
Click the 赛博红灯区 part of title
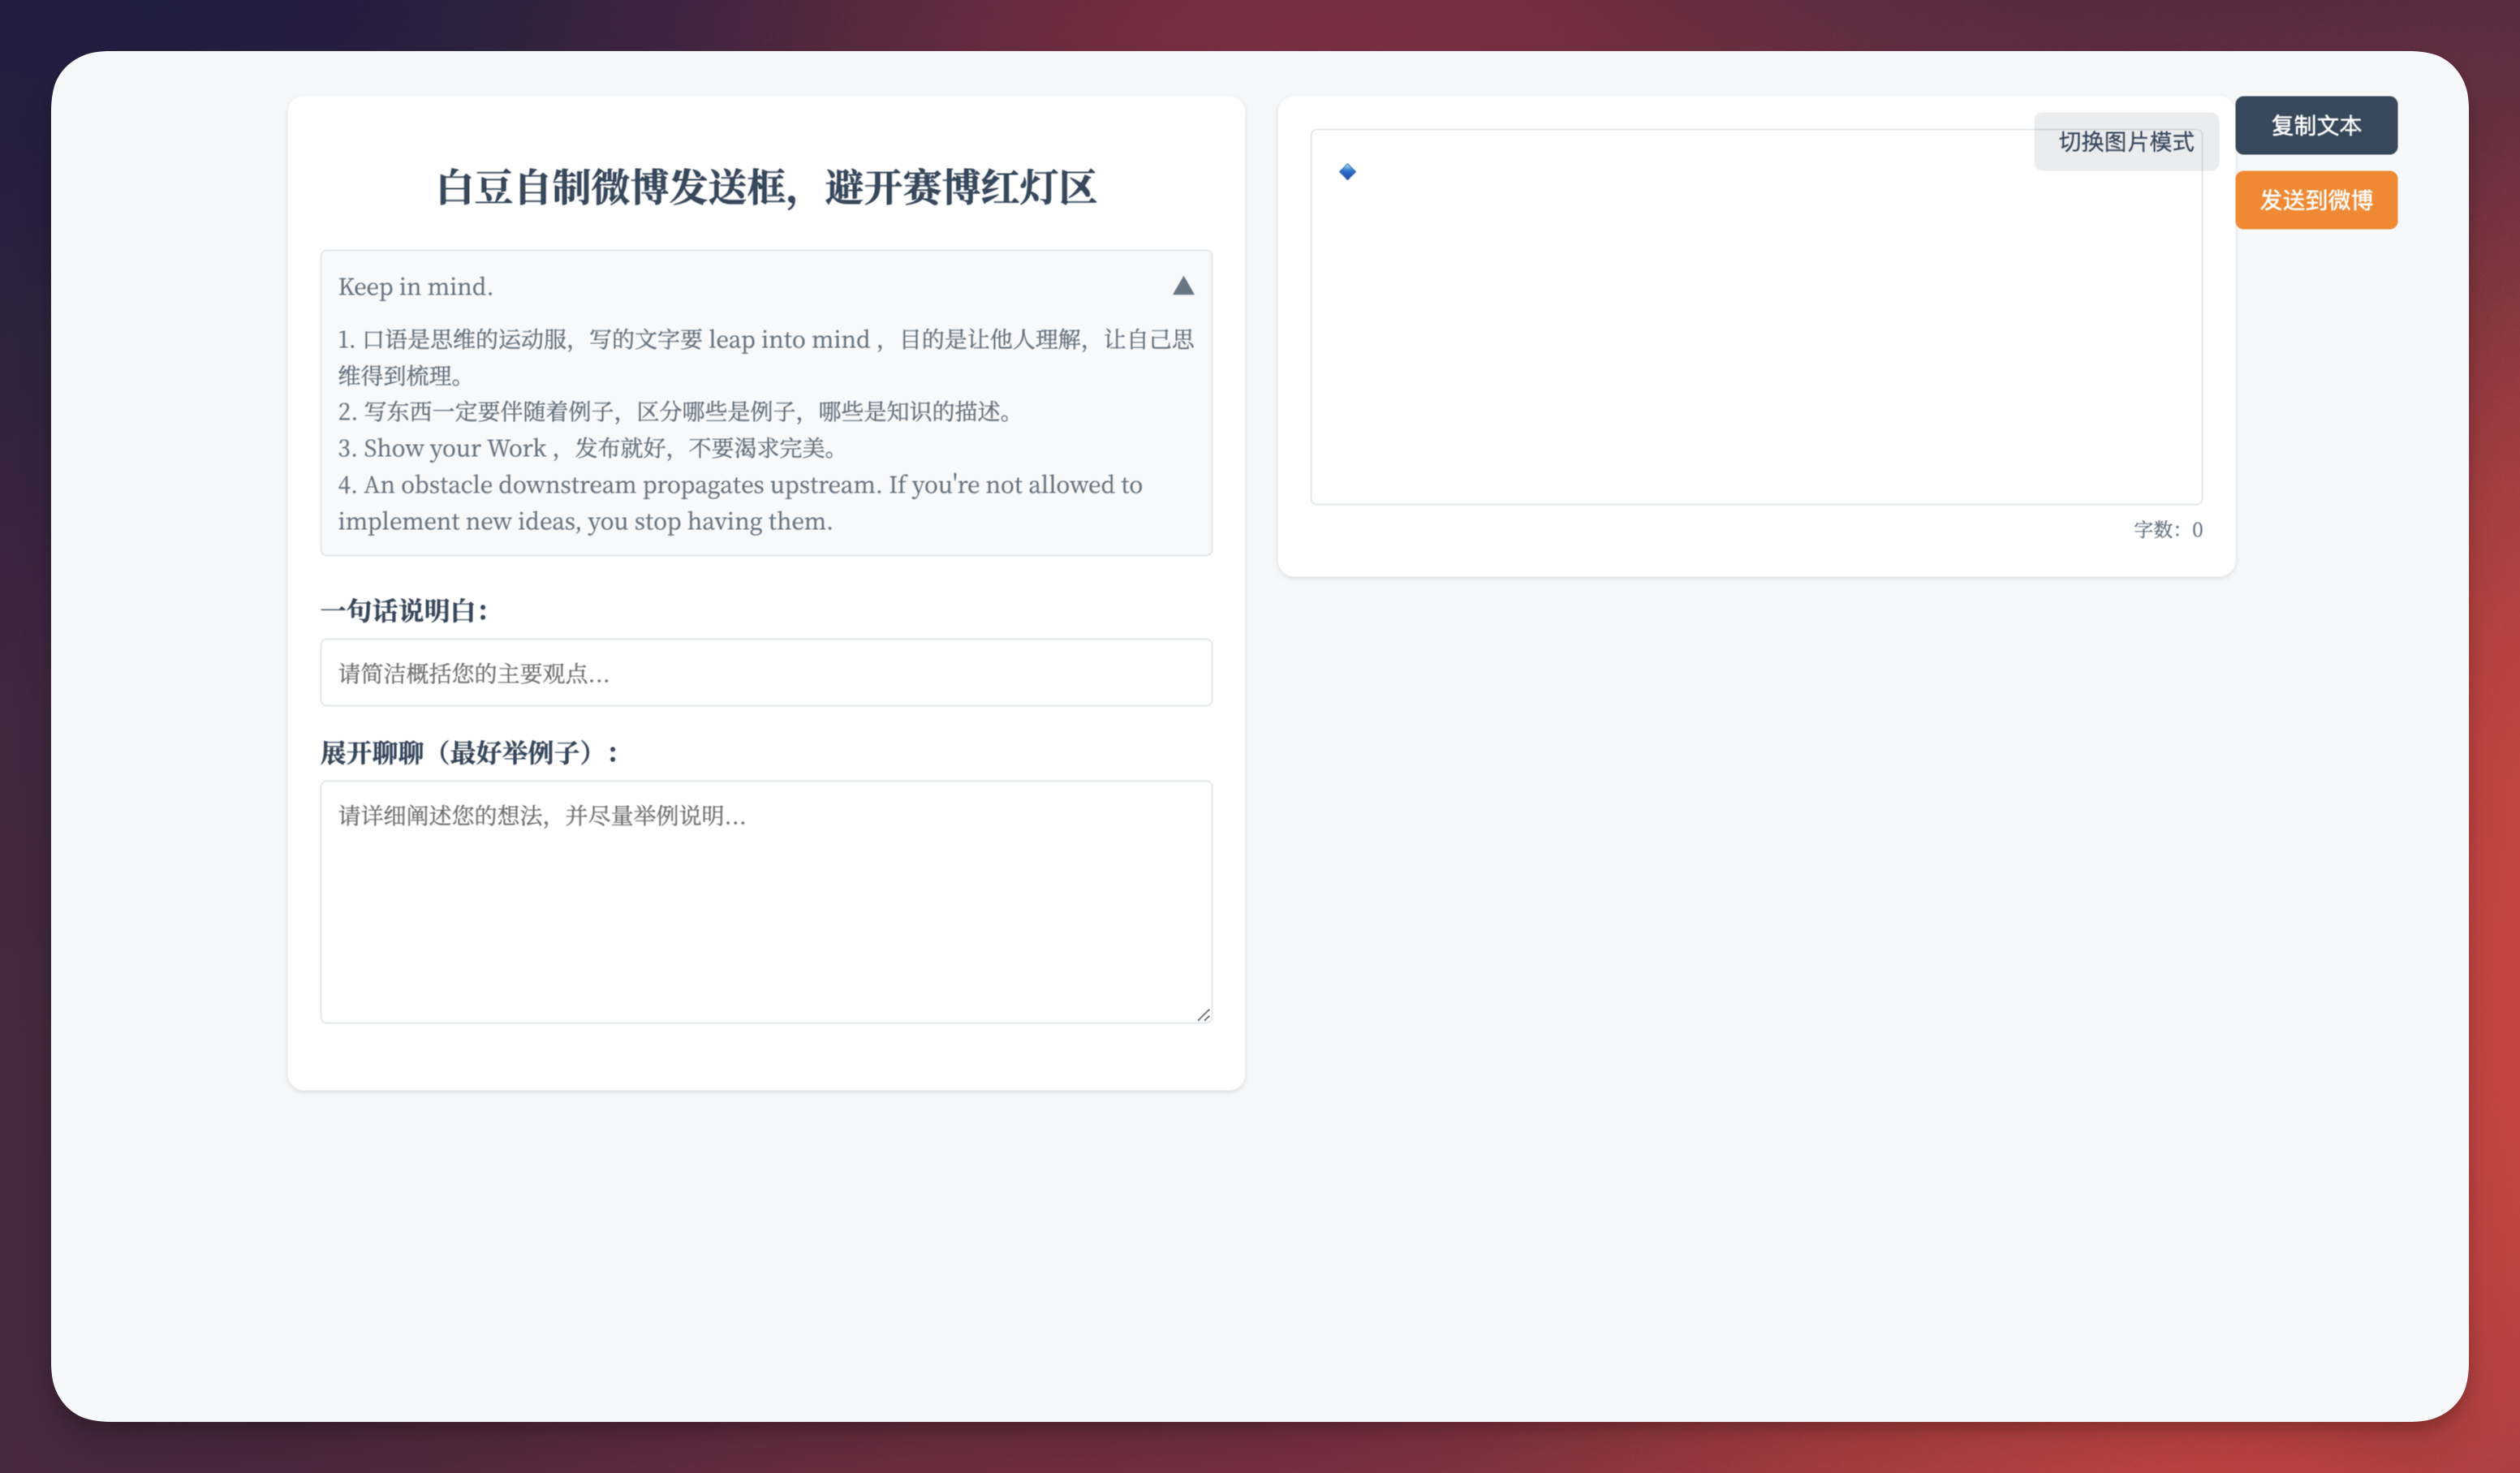[x=998, y=188]
